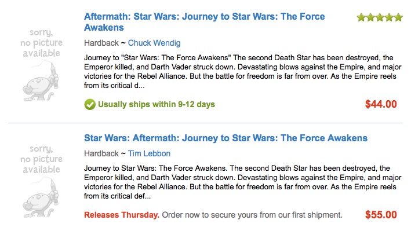Viewport: 411px width, 231px height.
Task: Select the fifth rightmost rating star
Action: click(x=398, y=17)
